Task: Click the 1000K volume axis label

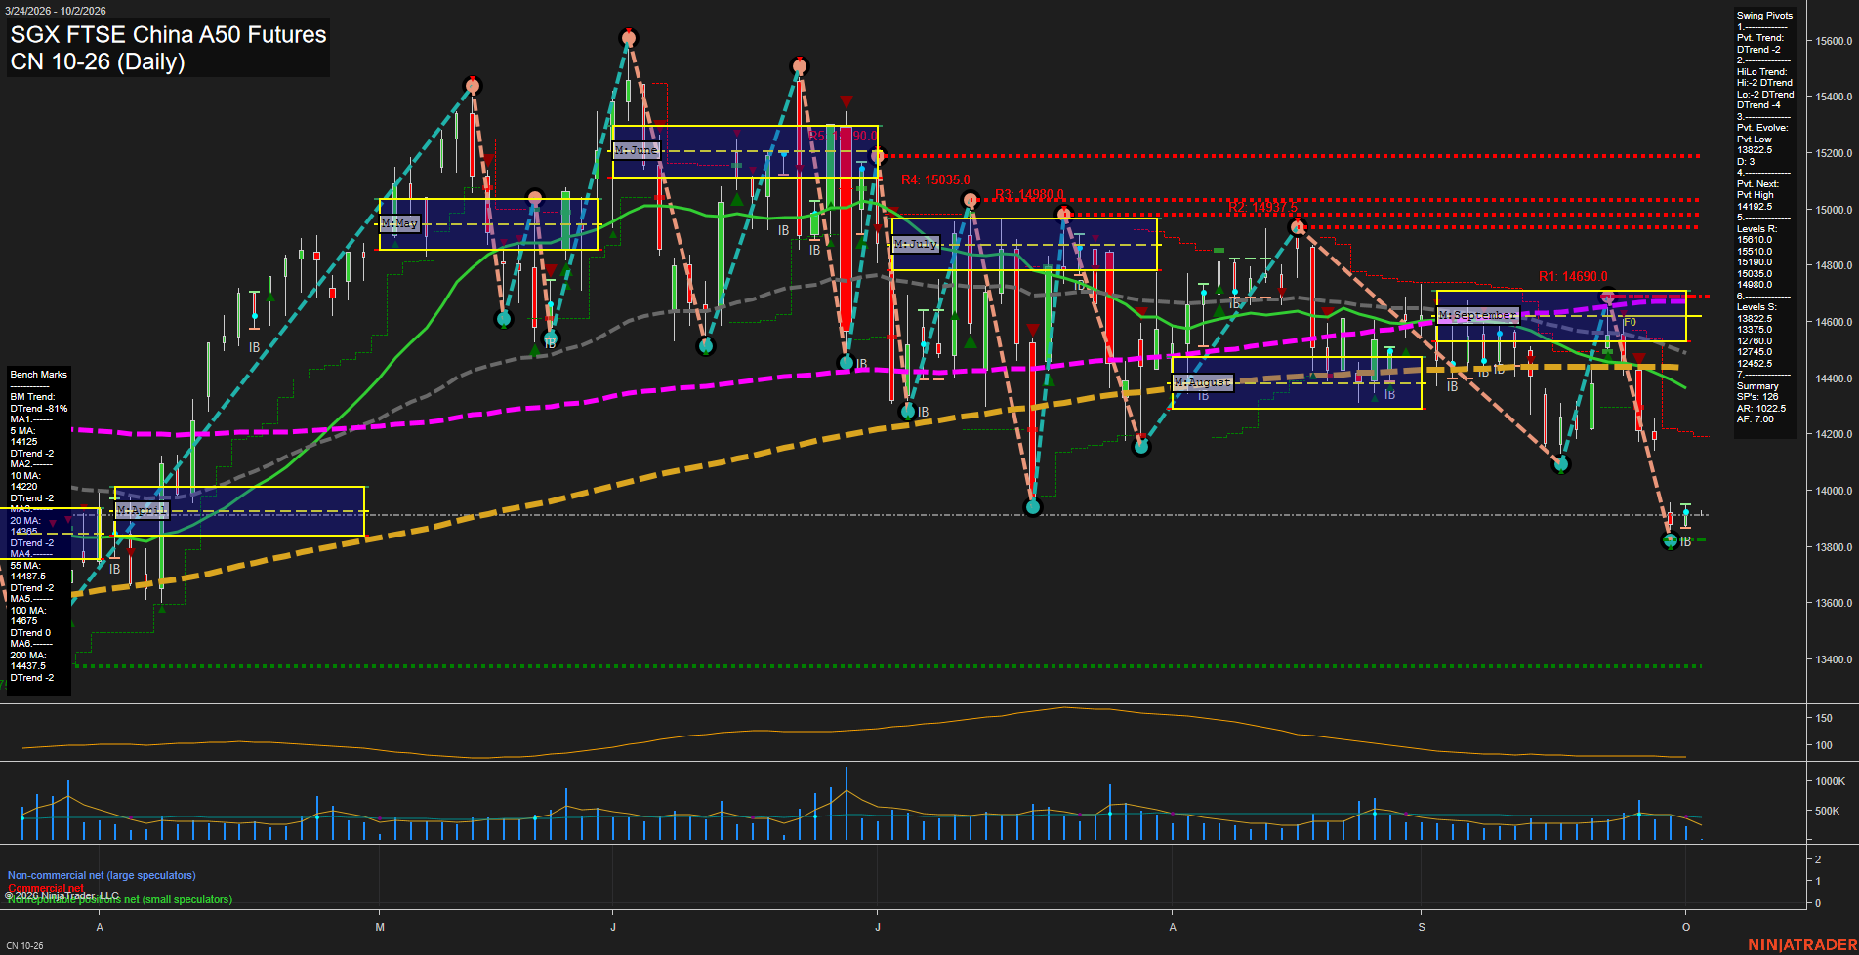Action: pos(1830,781)
